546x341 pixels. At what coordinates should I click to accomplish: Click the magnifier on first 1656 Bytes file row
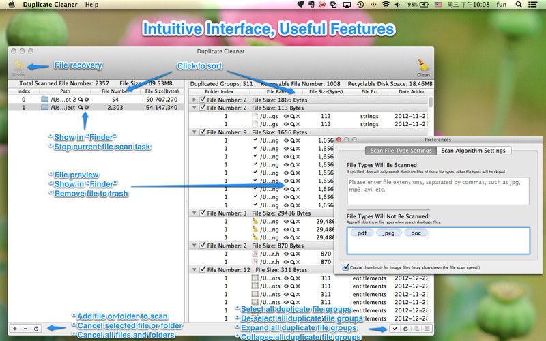pyautogui.click(x=293, y=140)
